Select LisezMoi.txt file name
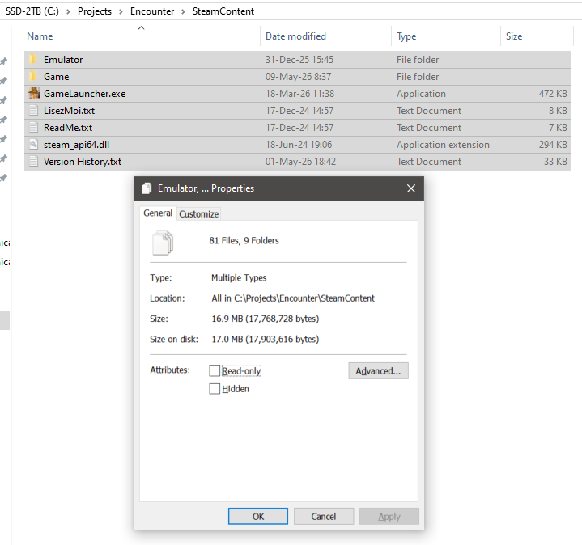 tap(69, 111)
